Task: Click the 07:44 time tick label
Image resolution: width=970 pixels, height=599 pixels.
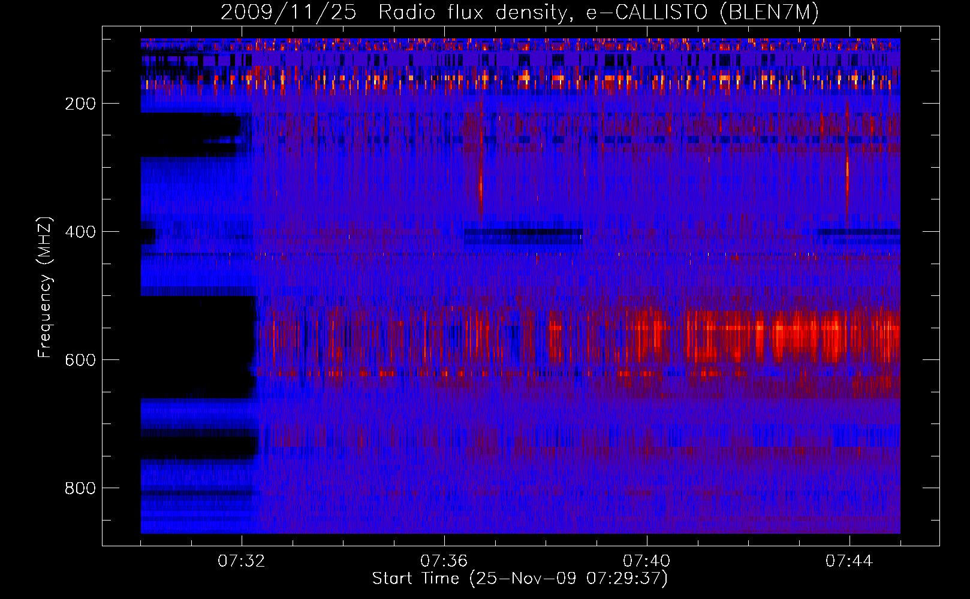Action: pos(849,561)
